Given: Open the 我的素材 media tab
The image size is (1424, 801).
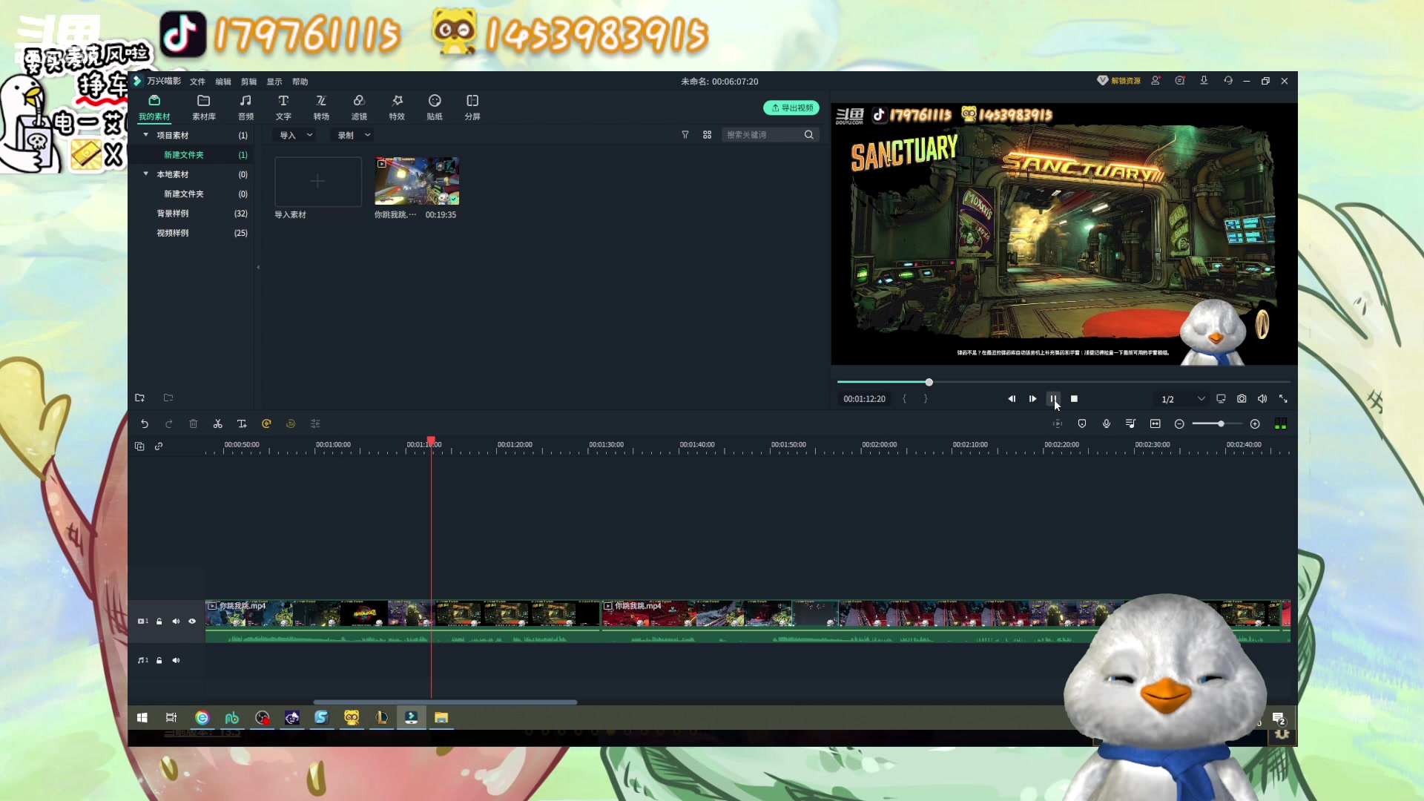Looking at the screenshot, I should pos(154,108).
